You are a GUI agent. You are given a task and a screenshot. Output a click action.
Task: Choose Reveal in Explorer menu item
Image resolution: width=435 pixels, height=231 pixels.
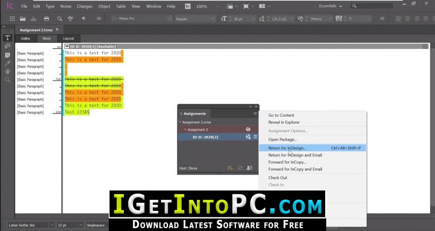[x=312, y=122]
